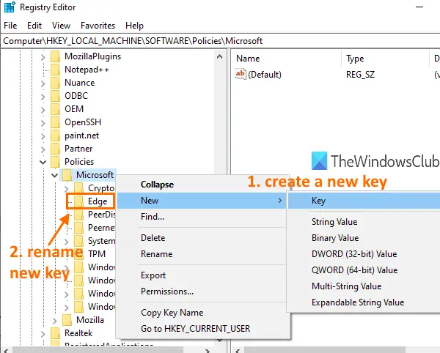Click the registry path address bar

220,41
